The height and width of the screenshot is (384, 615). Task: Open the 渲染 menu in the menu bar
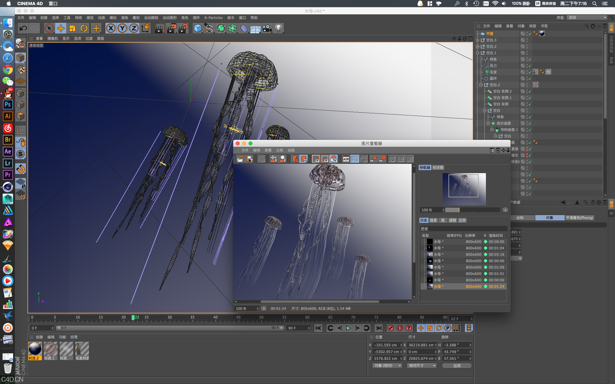[124, 18]
